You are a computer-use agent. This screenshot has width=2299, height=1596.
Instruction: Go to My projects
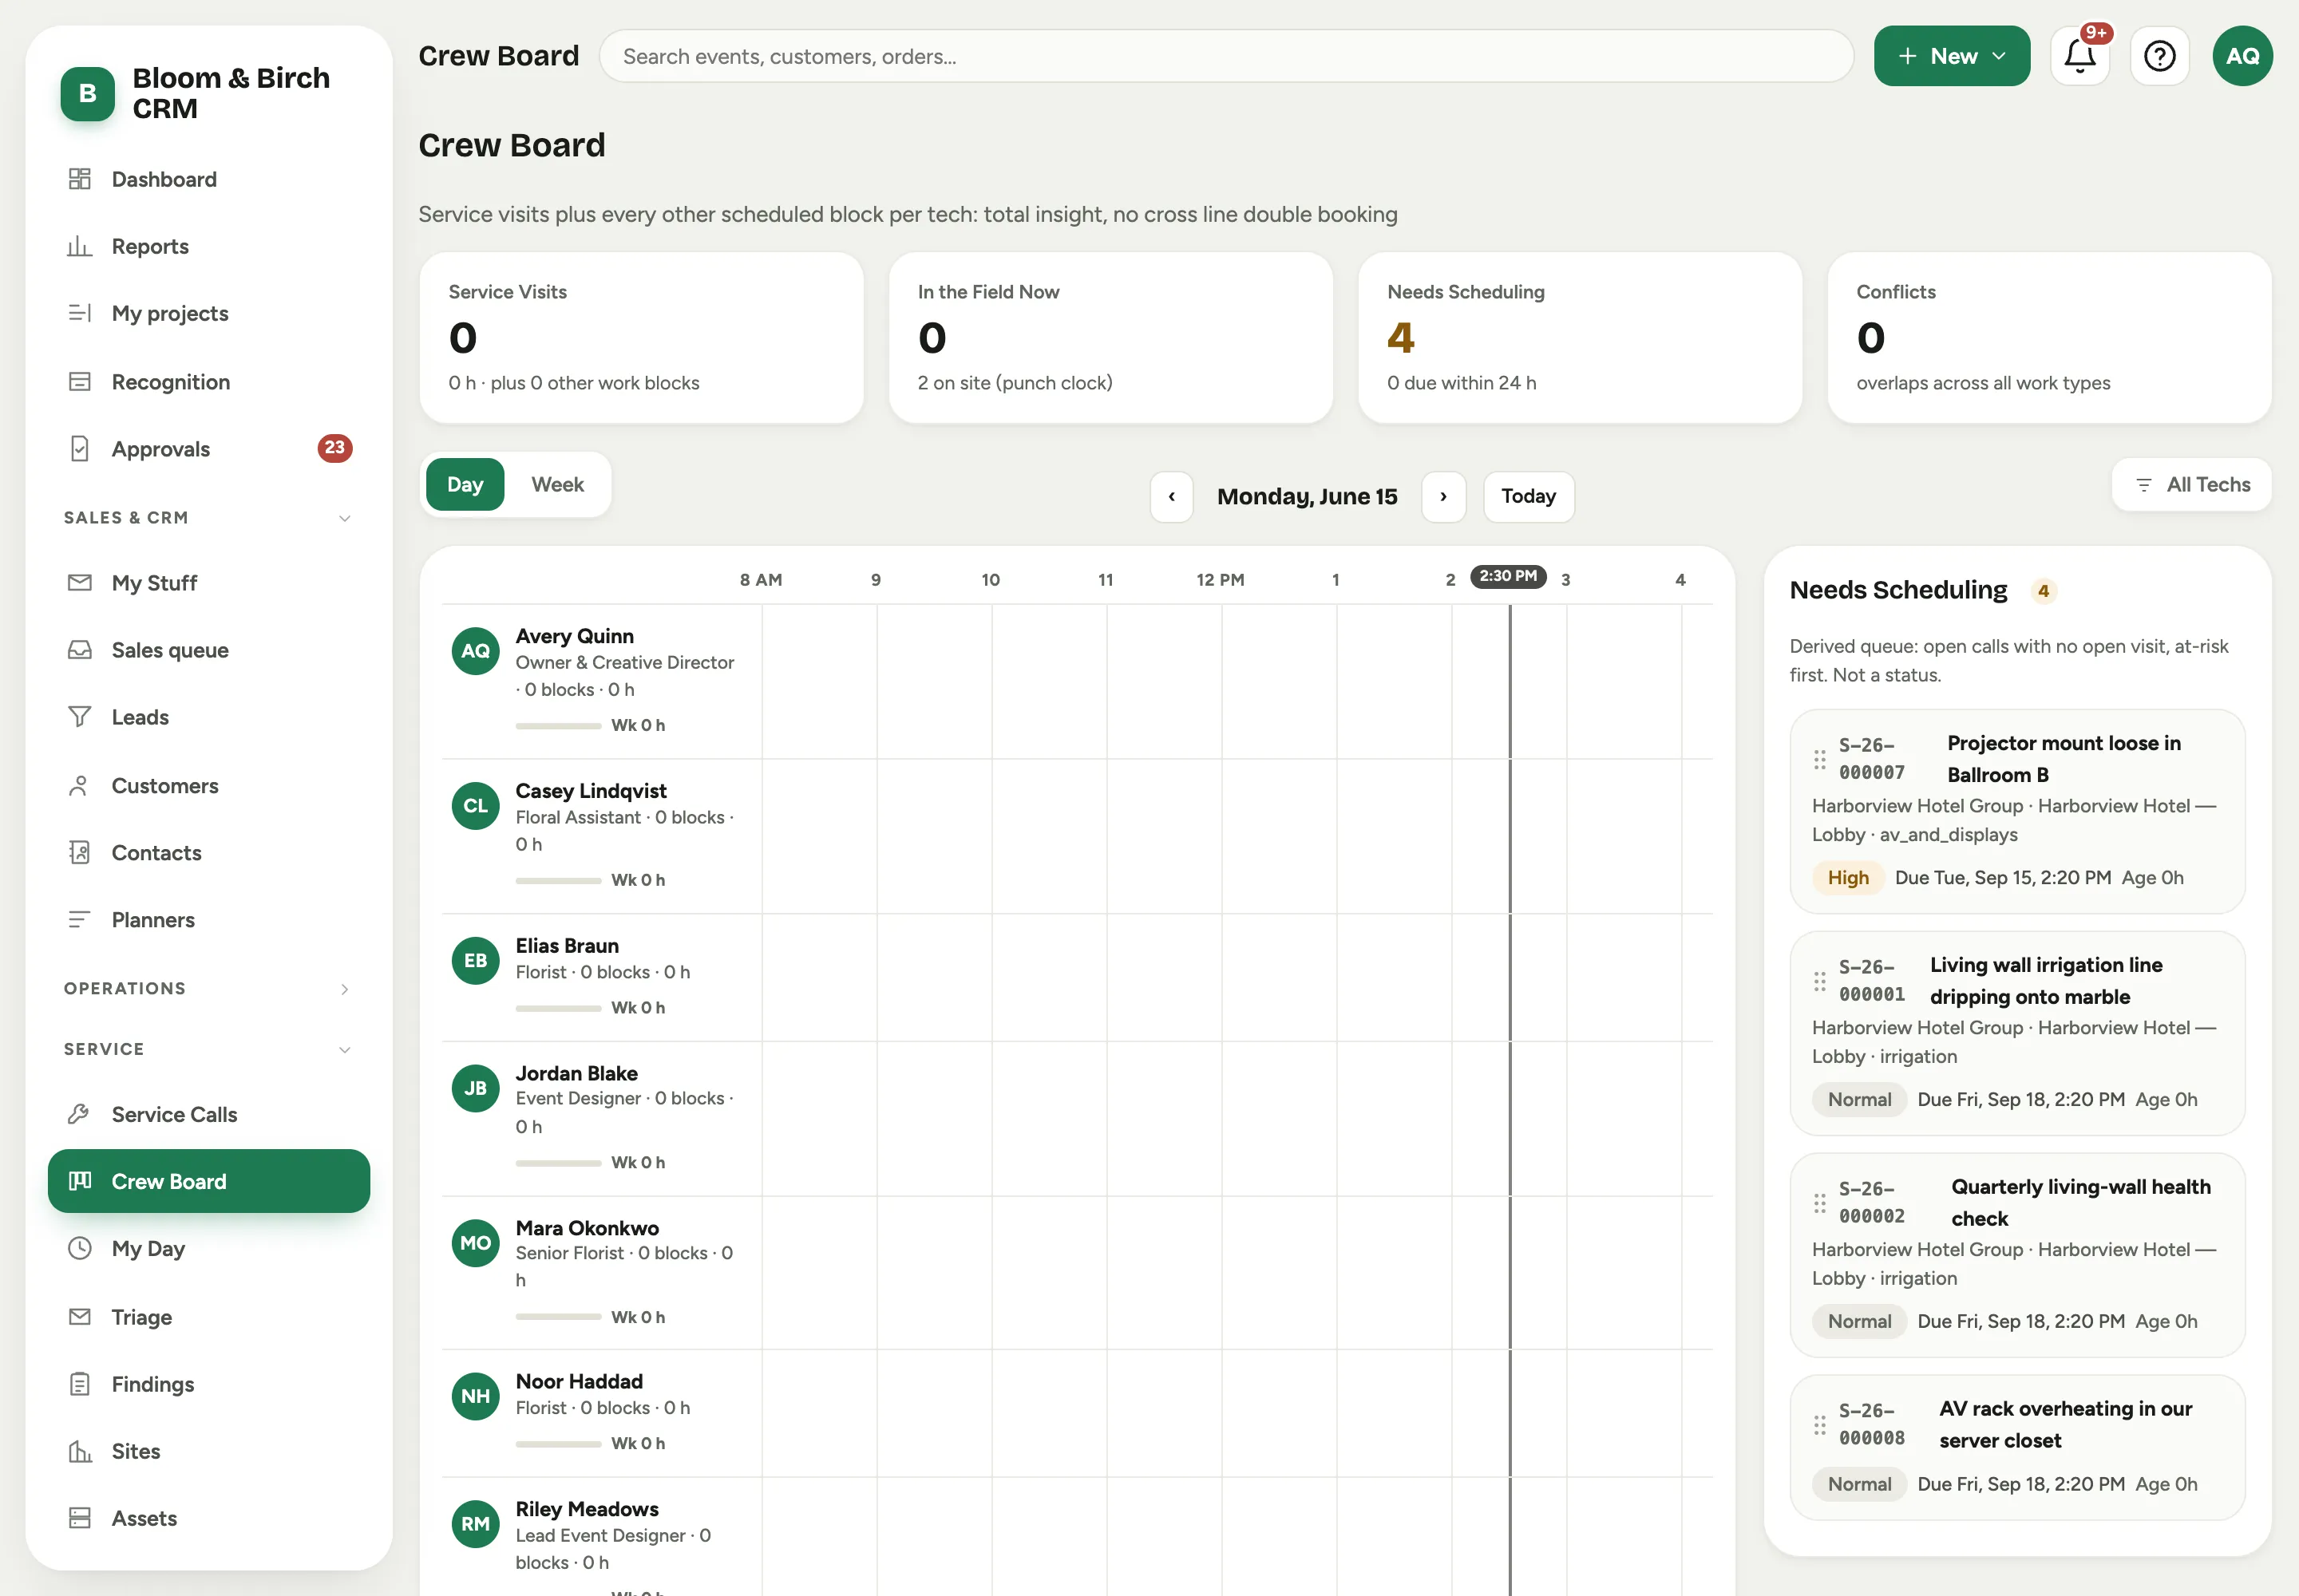pos(209,313)
